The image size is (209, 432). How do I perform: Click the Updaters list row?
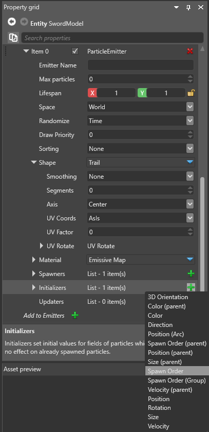[x=74, y=302]
